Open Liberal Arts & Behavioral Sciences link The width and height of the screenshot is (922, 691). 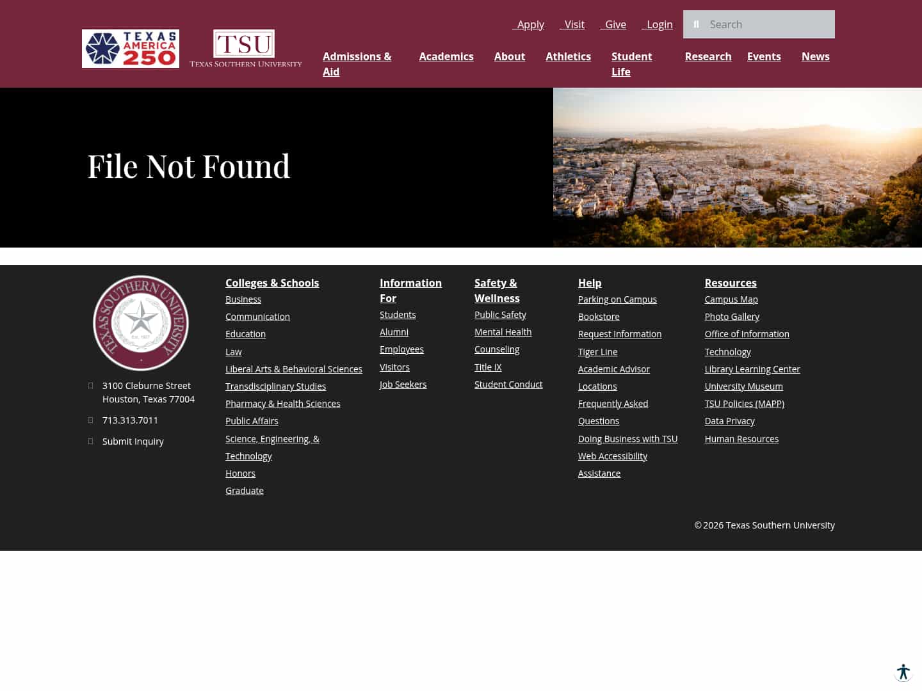coord(294,369)
